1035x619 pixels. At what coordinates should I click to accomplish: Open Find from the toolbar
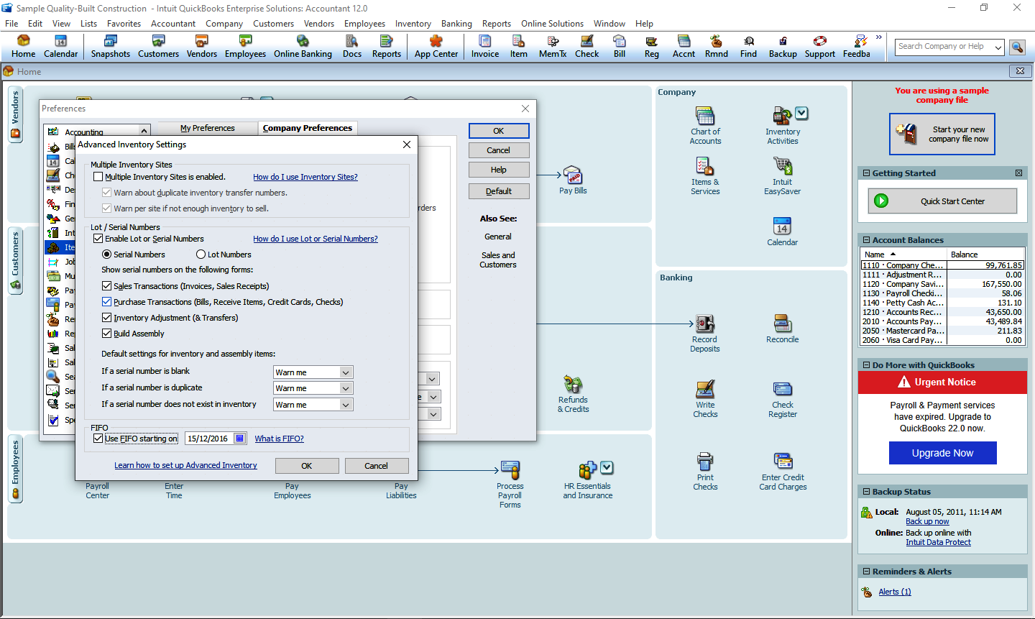pyautogui.click(x=748, y=47)
